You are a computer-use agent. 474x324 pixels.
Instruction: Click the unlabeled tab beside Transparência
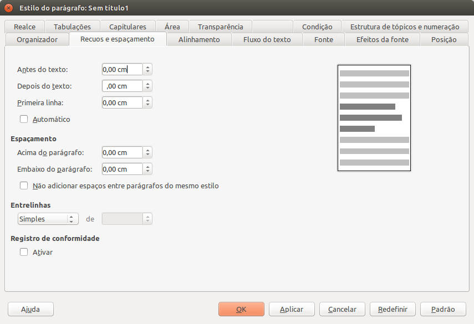pos(272,27)
